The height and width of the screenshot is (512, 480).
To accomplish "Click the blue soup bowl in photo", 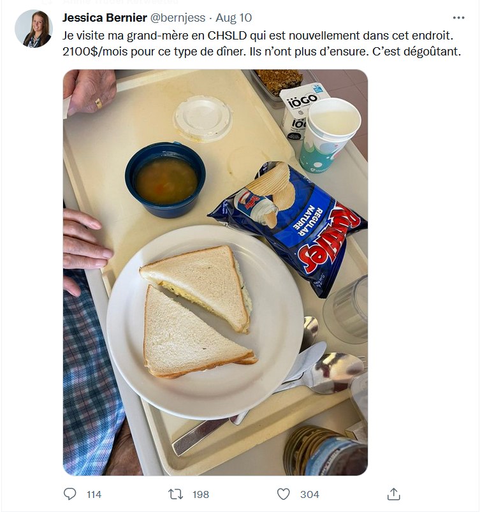I will [x=165, y=180].
